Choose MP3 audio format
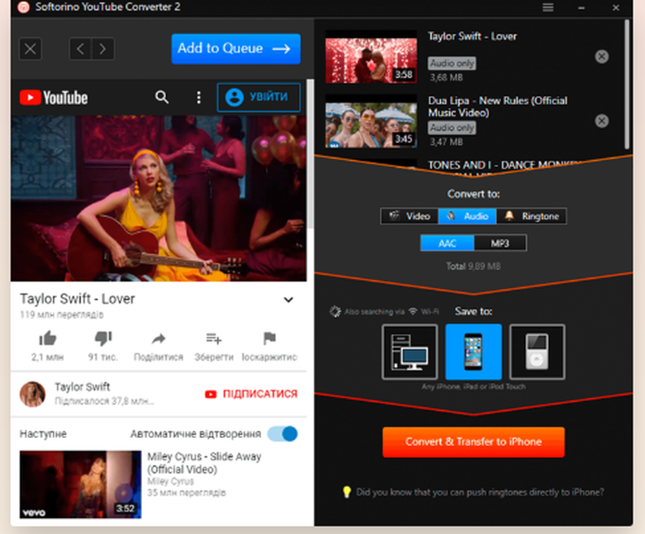 click(501, 243)
